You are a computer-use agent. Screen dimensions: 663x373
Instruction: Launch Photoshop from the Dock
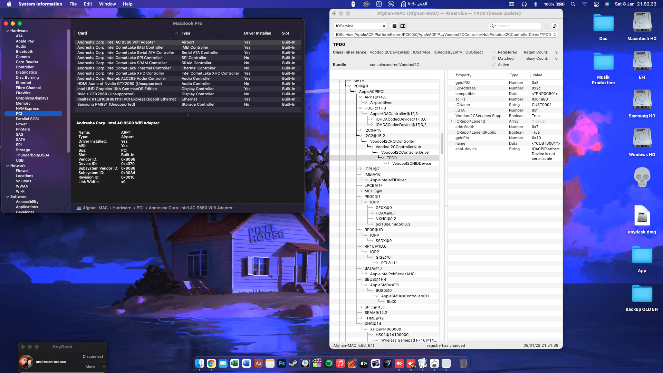[282, 363]
